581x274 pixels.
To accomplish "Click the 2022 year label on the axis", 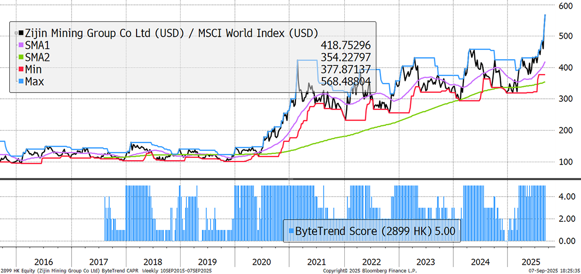I will pos(371,262).
